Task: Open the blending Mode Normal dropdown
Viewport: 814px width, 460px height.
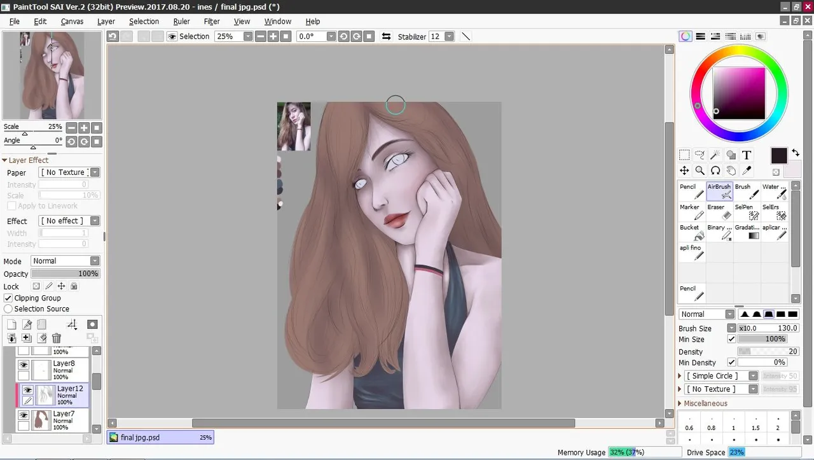Action: pos(66,261)
